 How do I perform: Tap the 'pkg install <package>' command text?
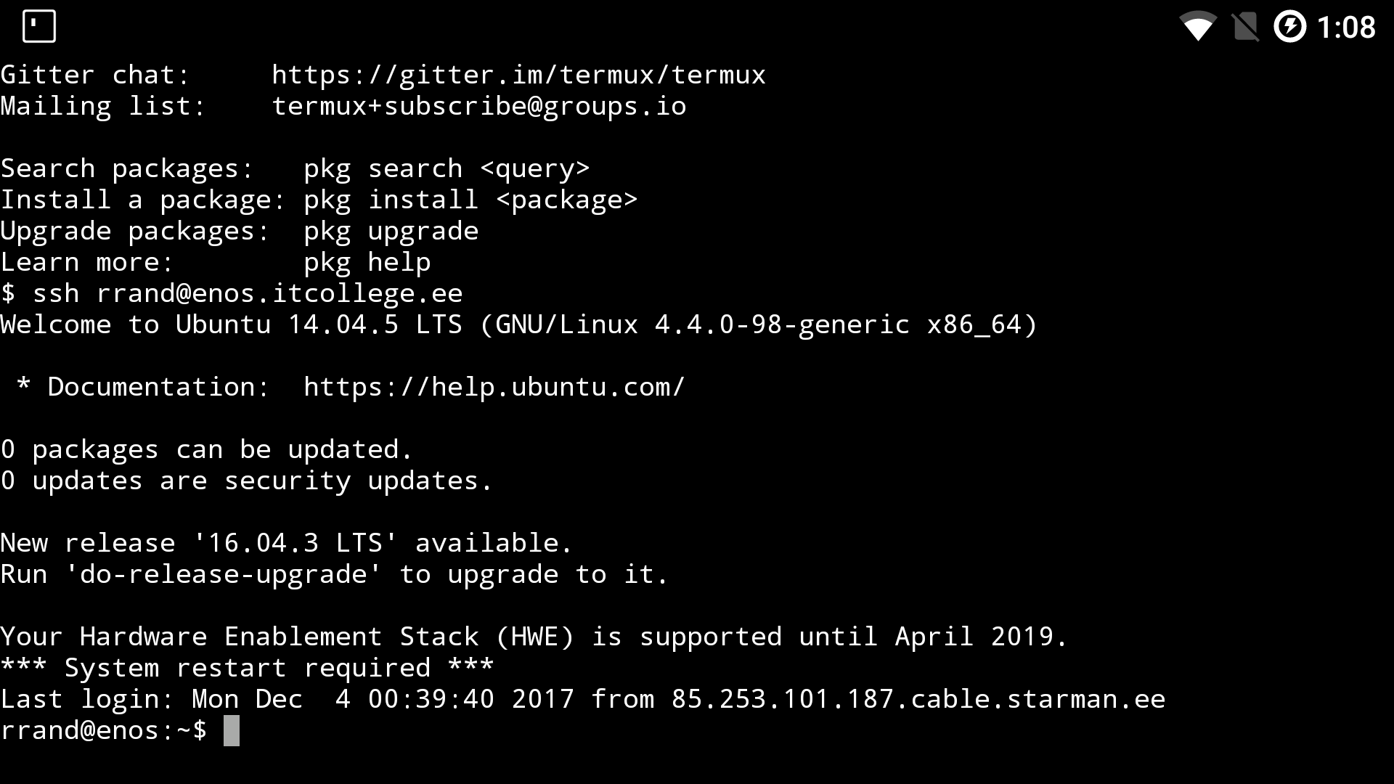[x=470, y=200]
